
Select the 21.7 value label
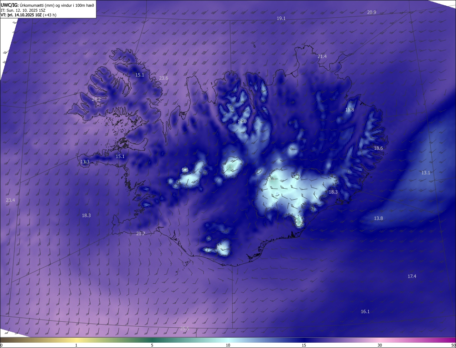[141, 233]
